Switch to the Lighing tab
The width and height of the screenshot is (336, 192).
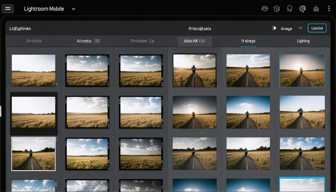tap(303, 41)
